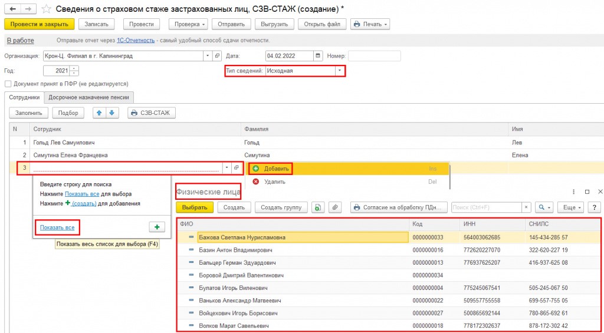Move row down with blue arrow
The width and height of the screenshot is (604, 333).
111,113
